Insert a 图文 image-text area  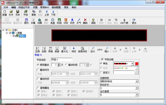26,21
